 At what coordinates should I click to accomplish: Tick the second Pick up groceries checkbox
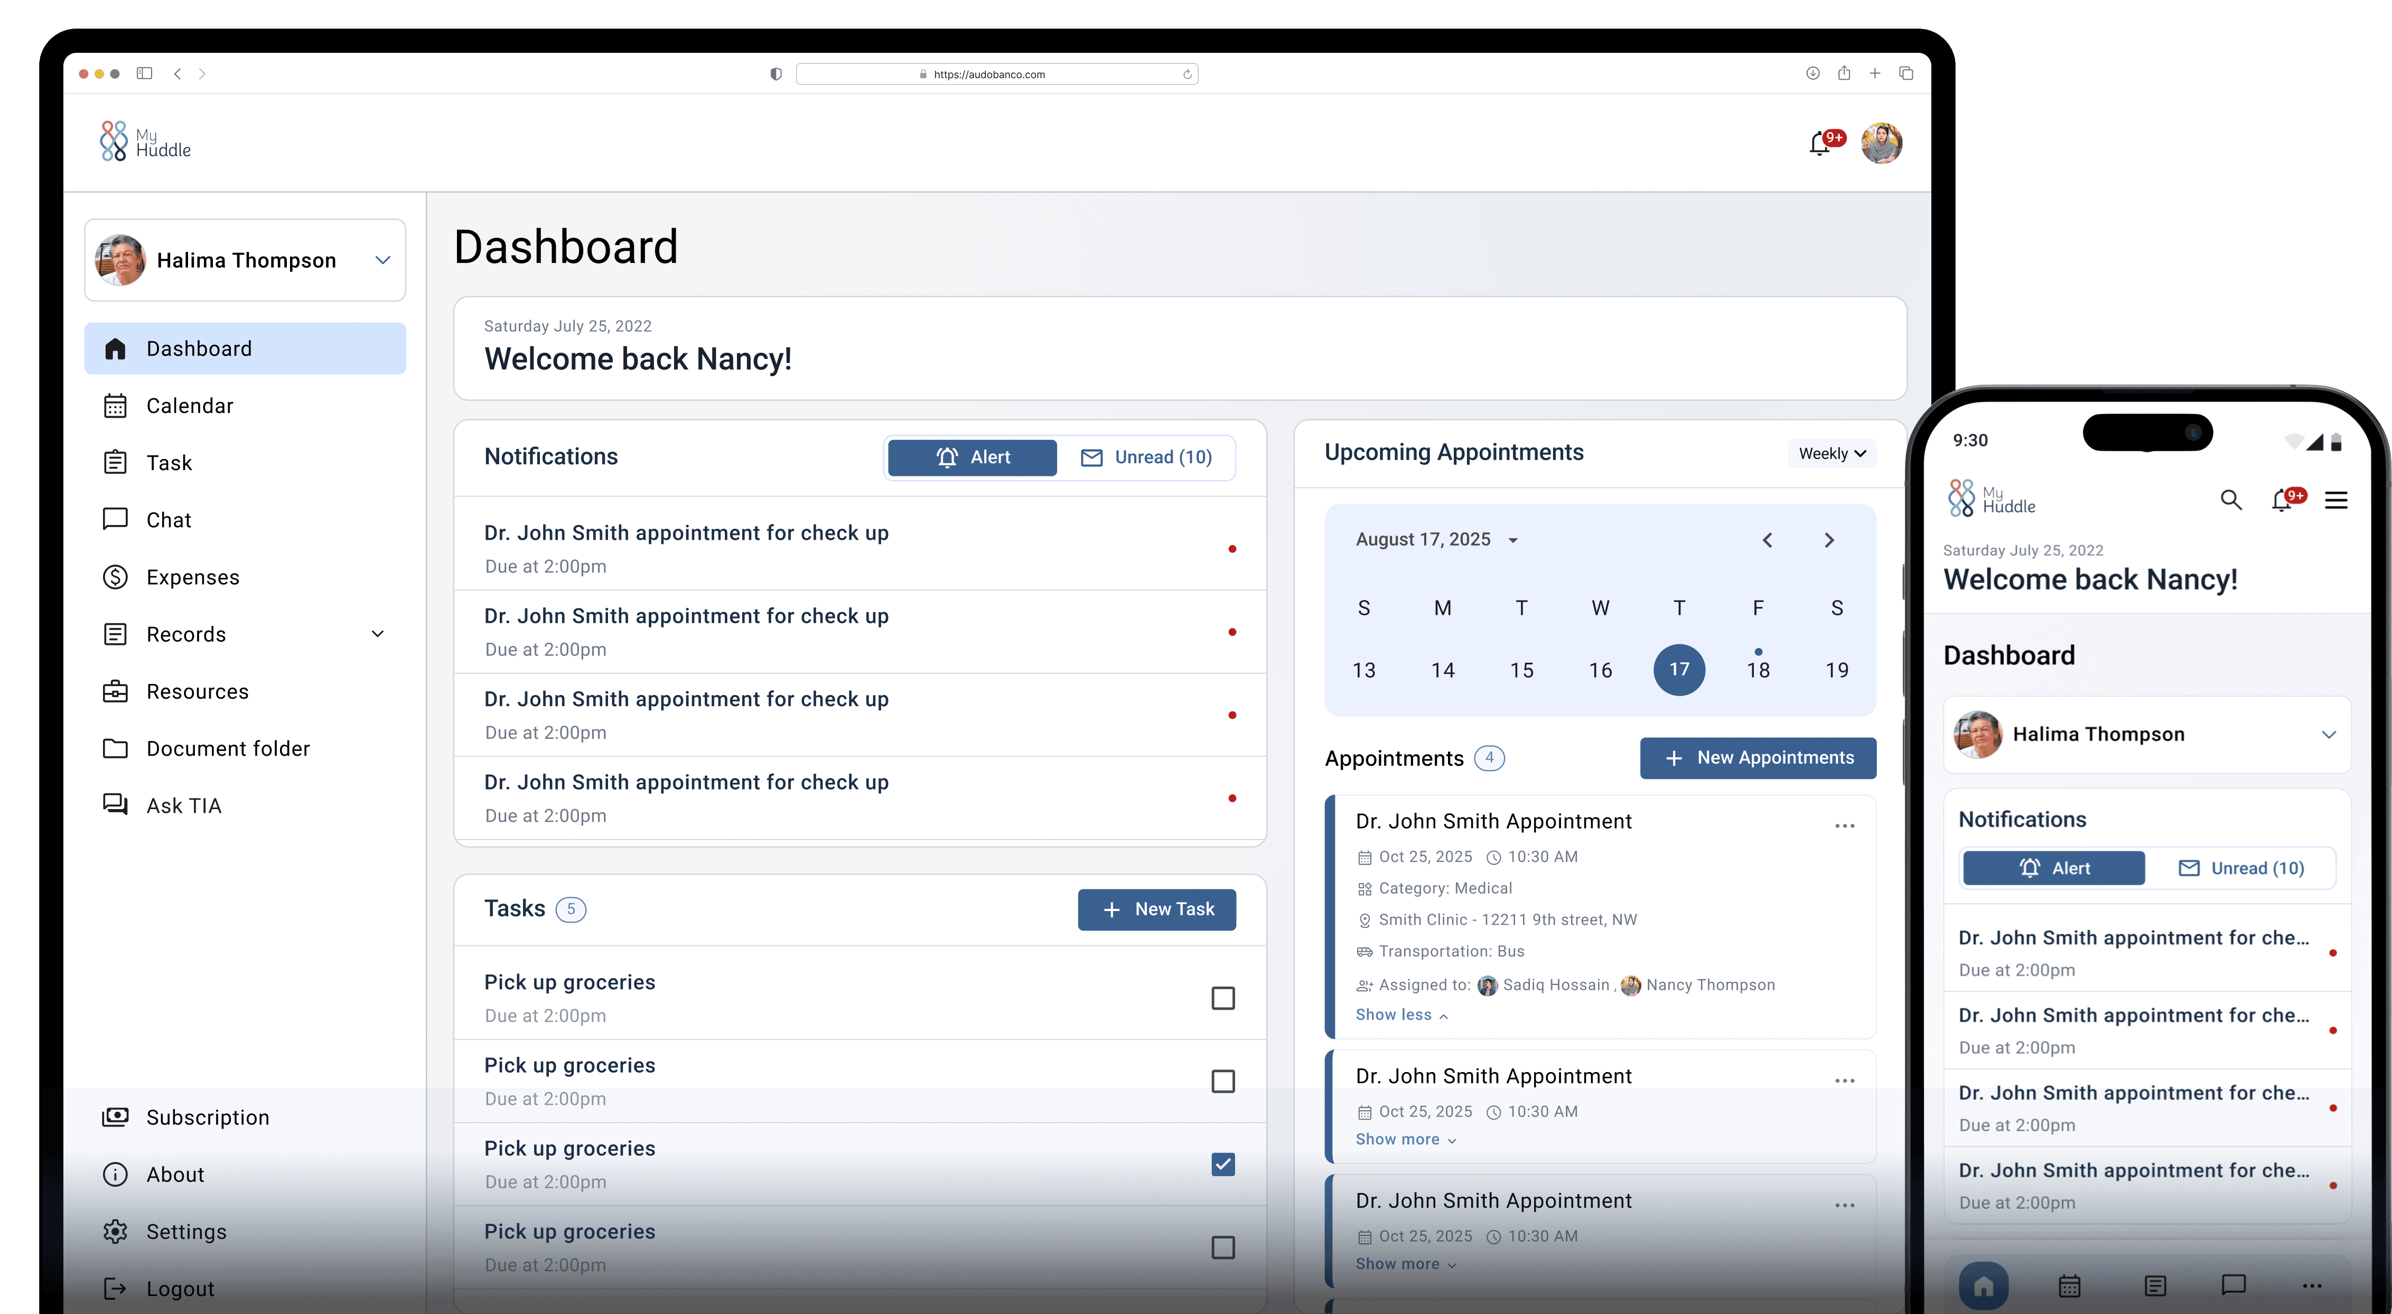pos(1222,1081)
